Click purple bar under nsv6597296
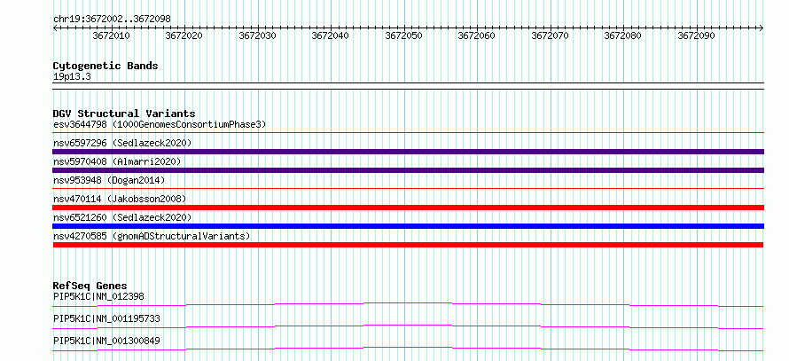Image resolution: width=789 pixels, height=361 pixels. point(408,152)
